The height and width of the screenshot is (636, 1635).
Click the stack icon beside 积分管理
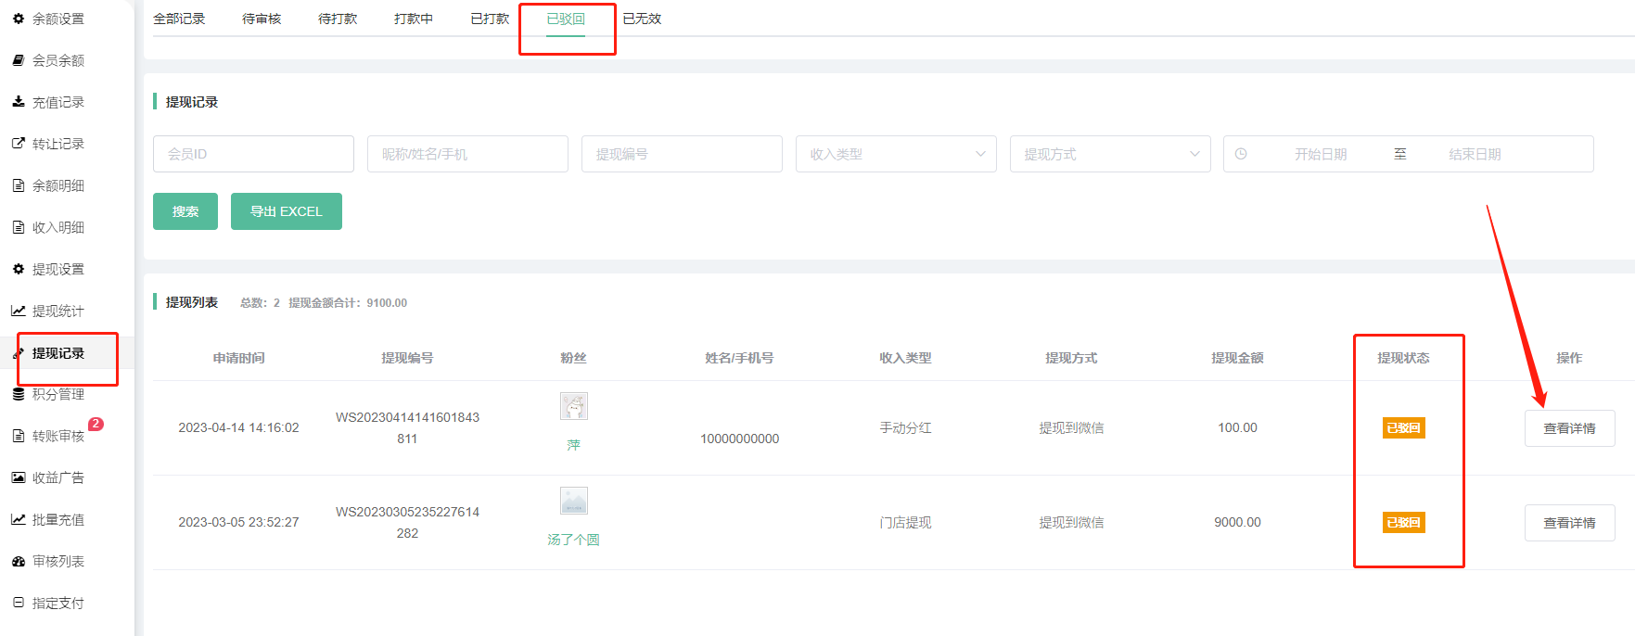pyautogui.click(x=19, y=394)
